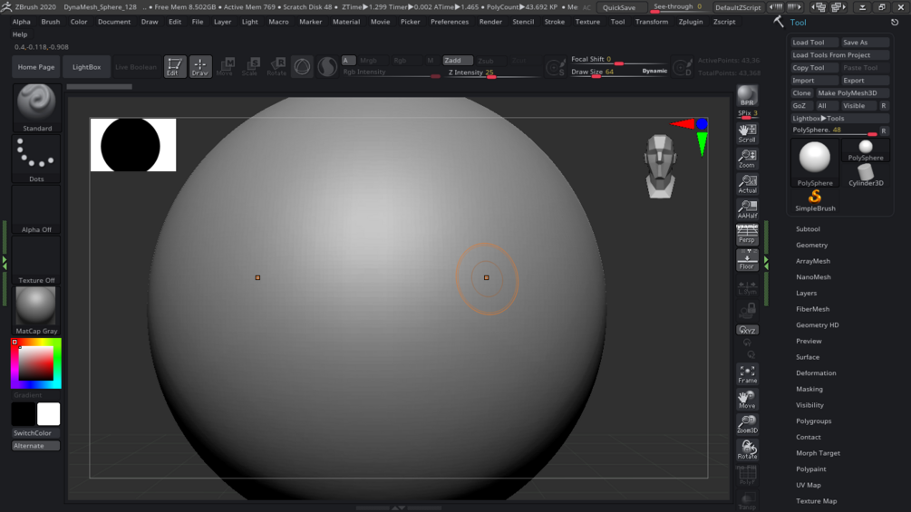Activate the Draw mode button
The image size is (911, 512).
point(199,67)
